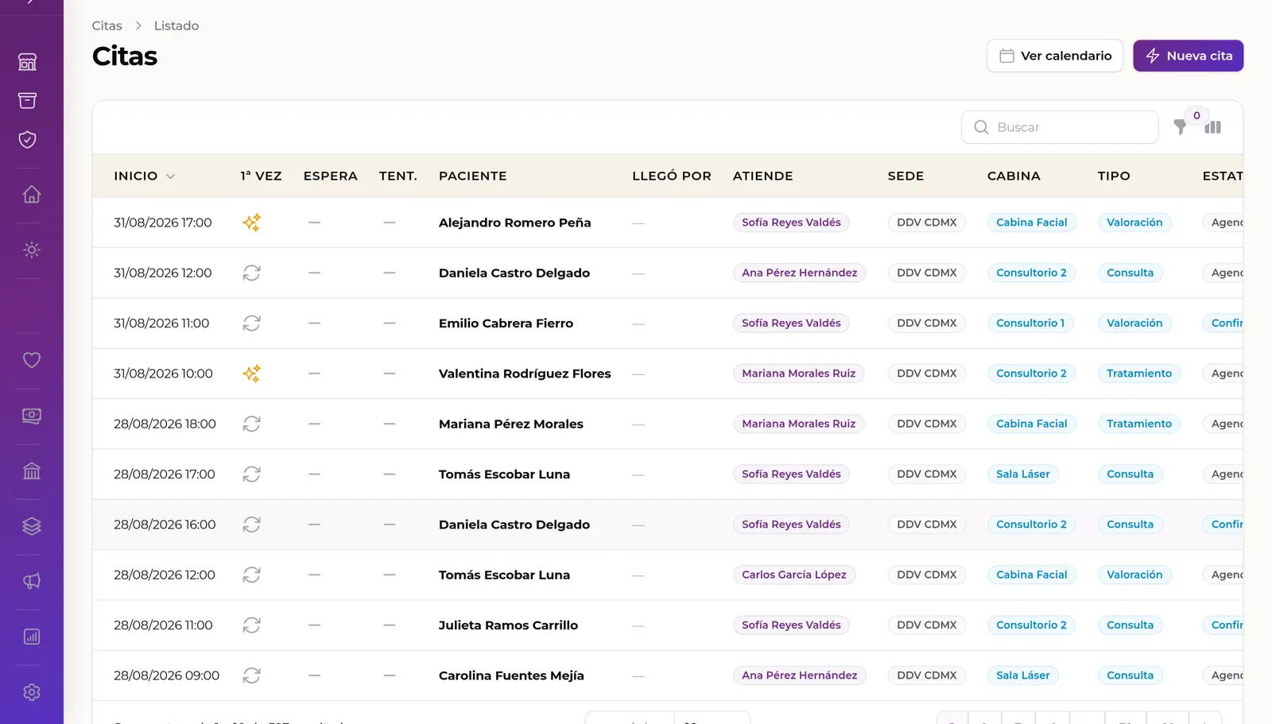This screenshot has width=1272, height=724.
Task: Click DDV CDMX badge in Emilio Cabrera Fierro row
Action: 927,323
